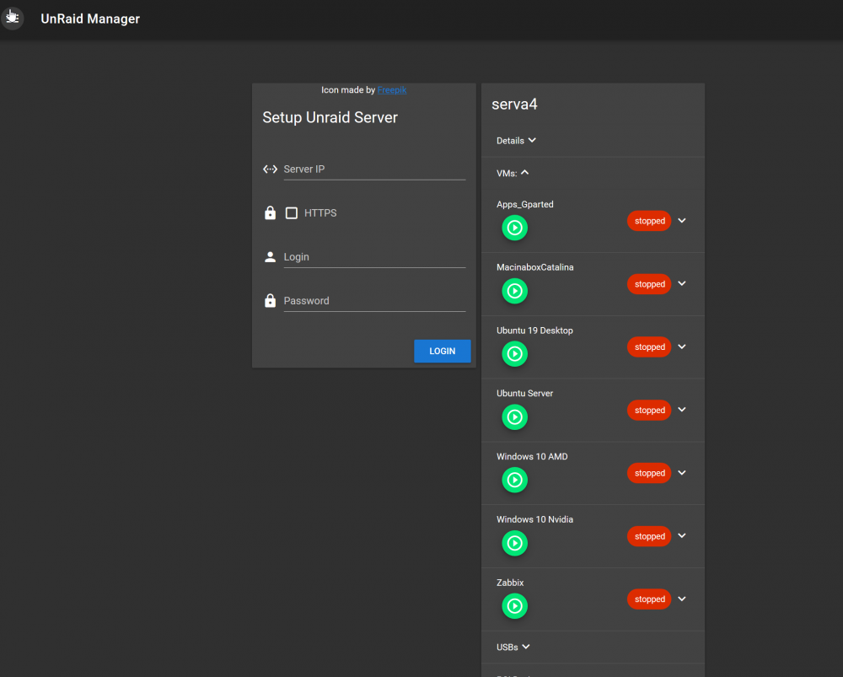Screen dimensions: 843x677
Task: Collapse the VMs section
Action: pyautogui.click(x=513, y=173)
